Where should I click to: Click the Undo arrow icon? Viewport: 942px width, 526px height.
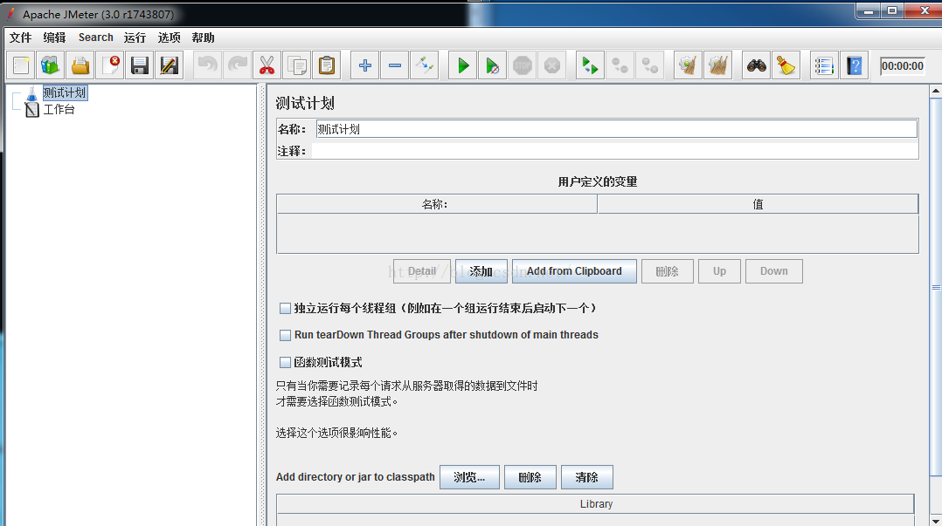tap(208, 65)
